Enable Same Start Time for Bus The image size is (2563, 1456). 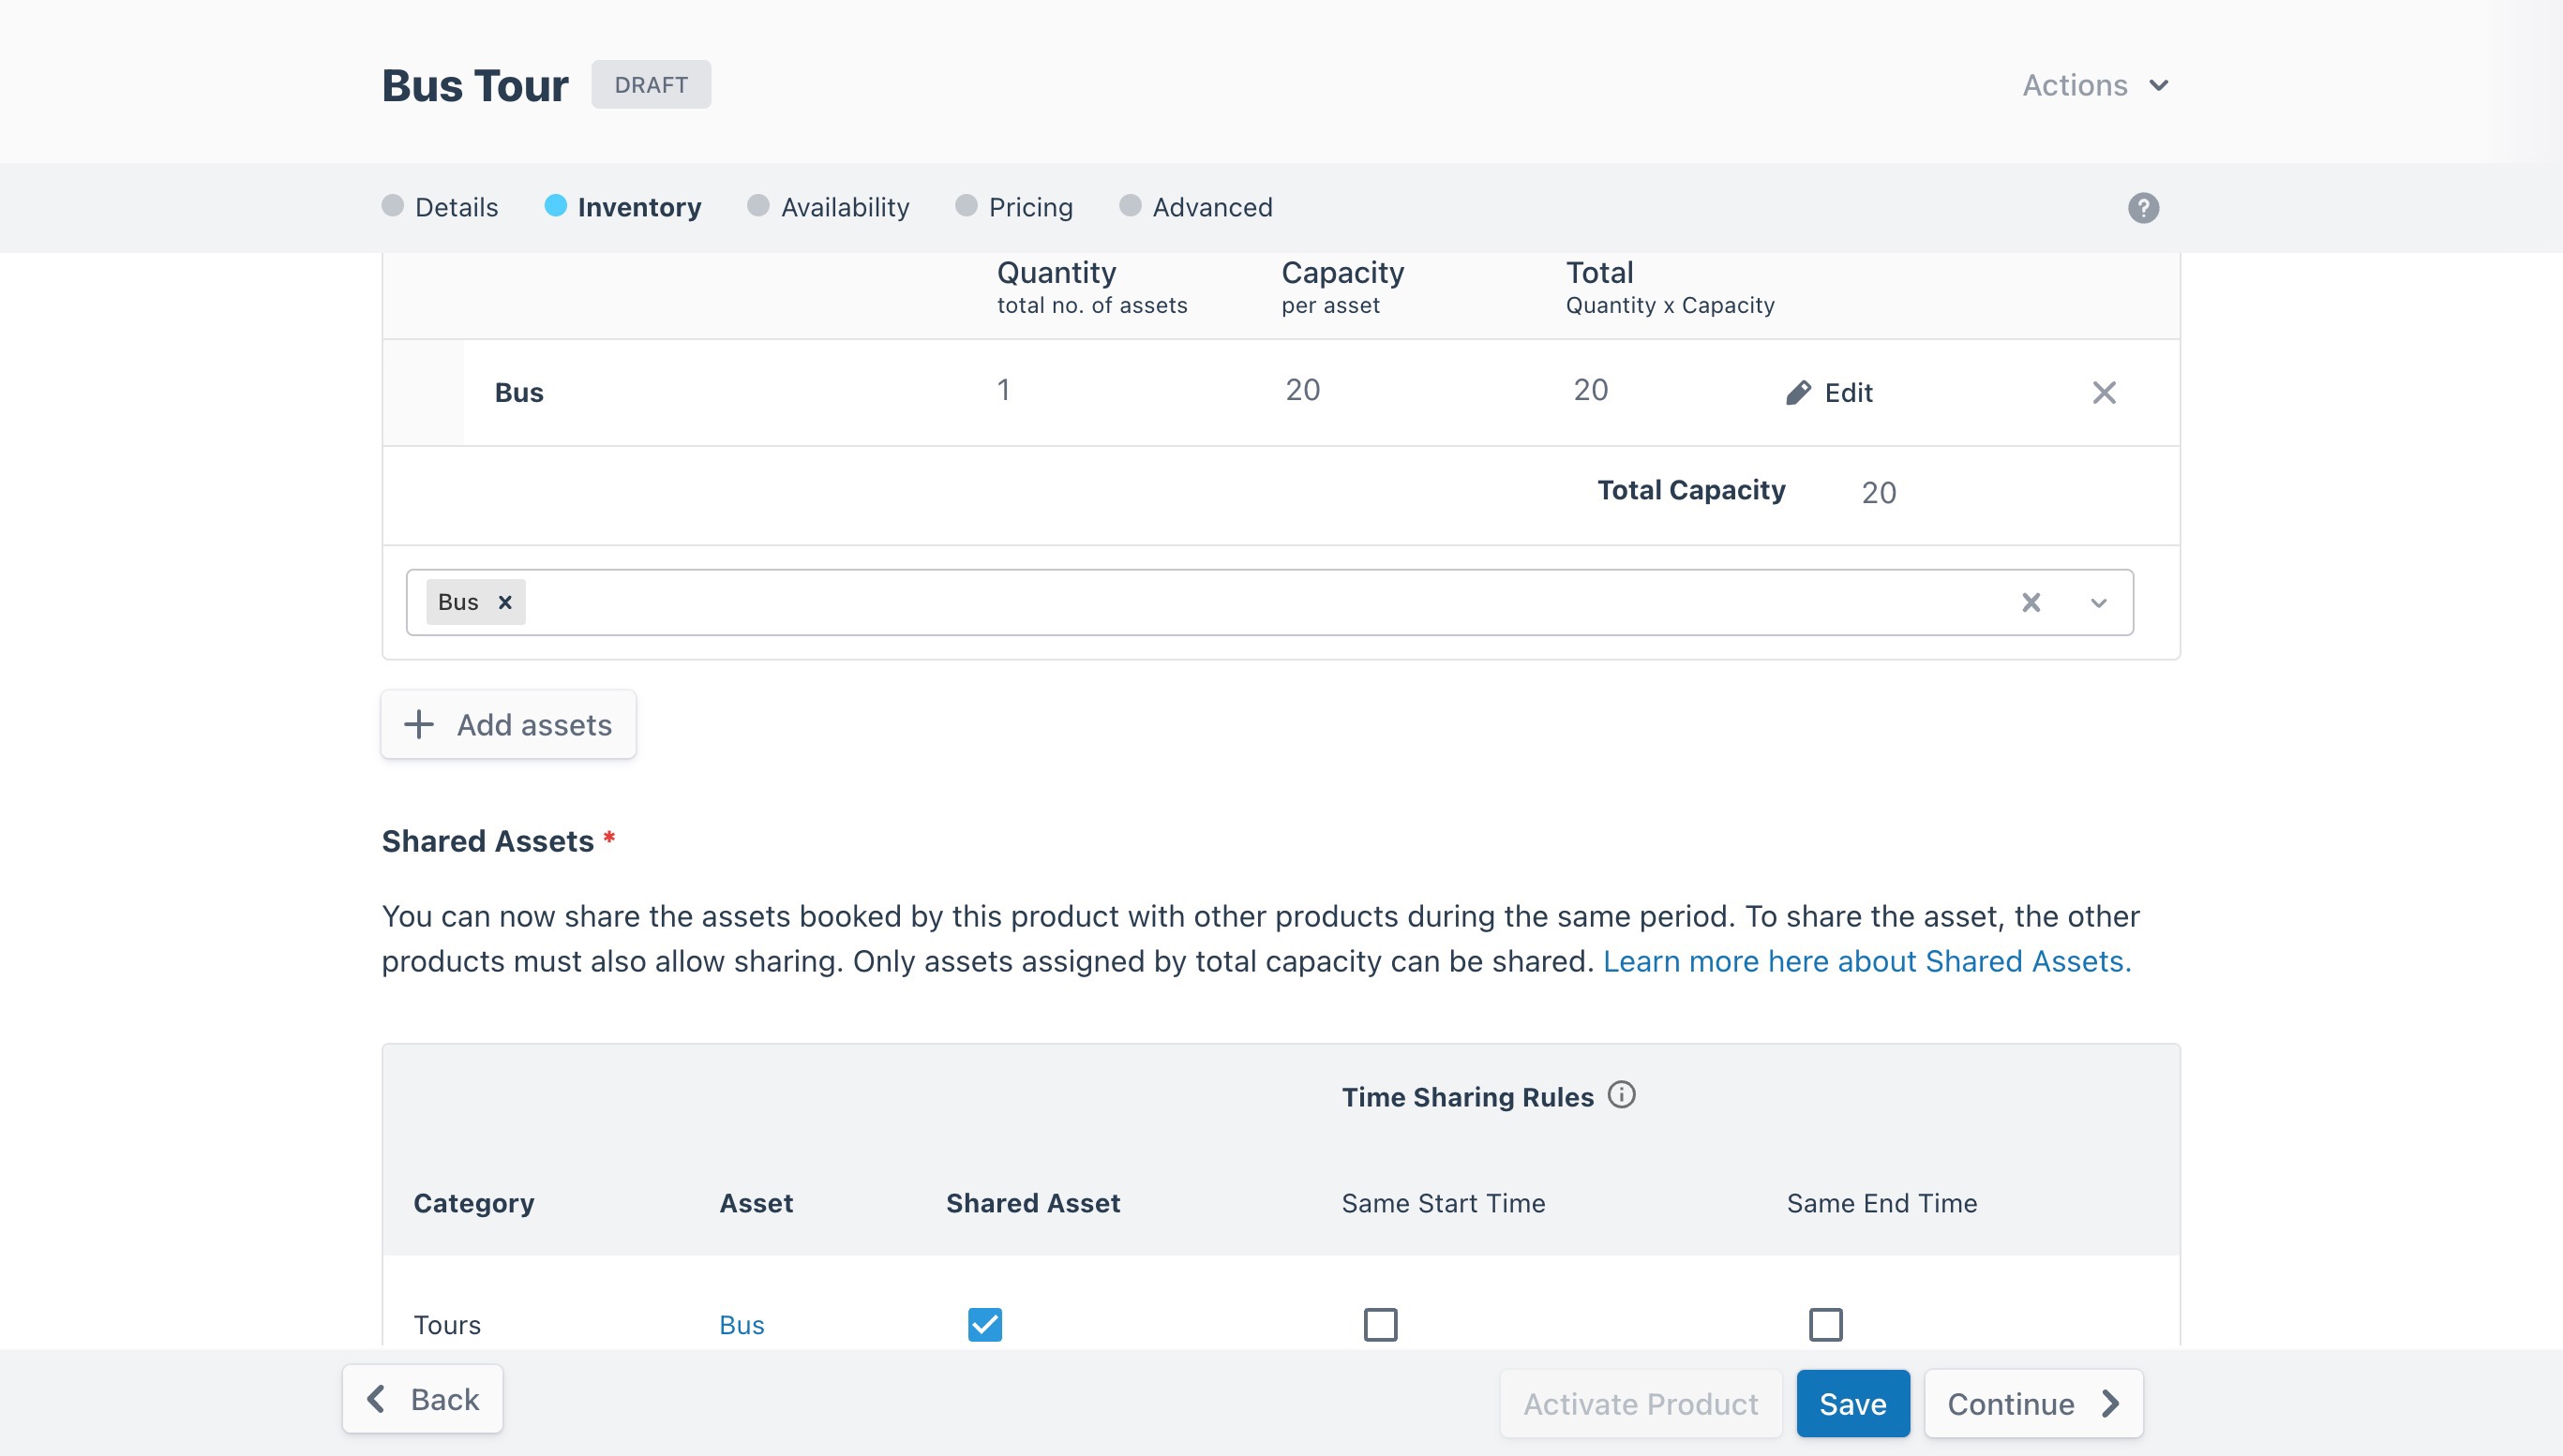[x=1381, y=1324]
